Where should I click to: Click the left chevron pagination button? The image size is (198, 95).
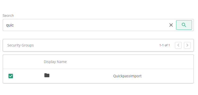pos(178,45)
